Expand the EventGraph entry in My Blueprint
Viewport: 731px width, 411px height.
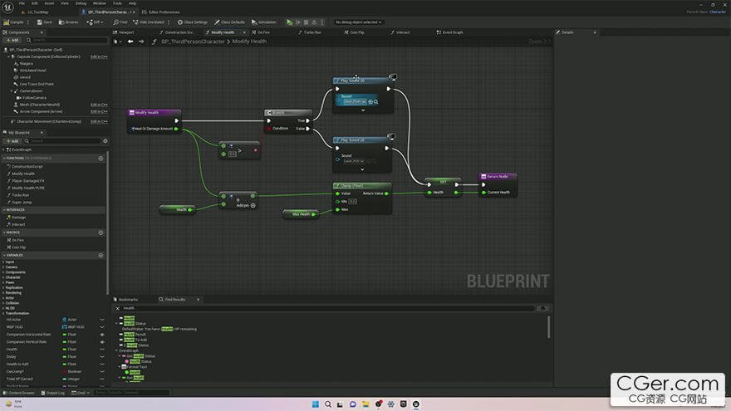click(x=3, y=149)
